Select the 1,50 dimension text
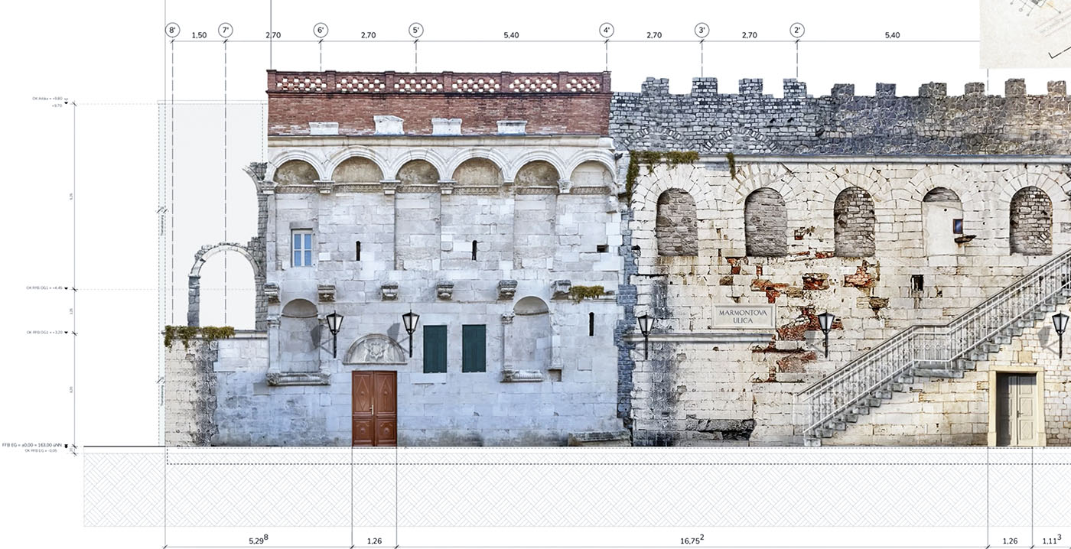1071x549 pixels. click(199, 35)
